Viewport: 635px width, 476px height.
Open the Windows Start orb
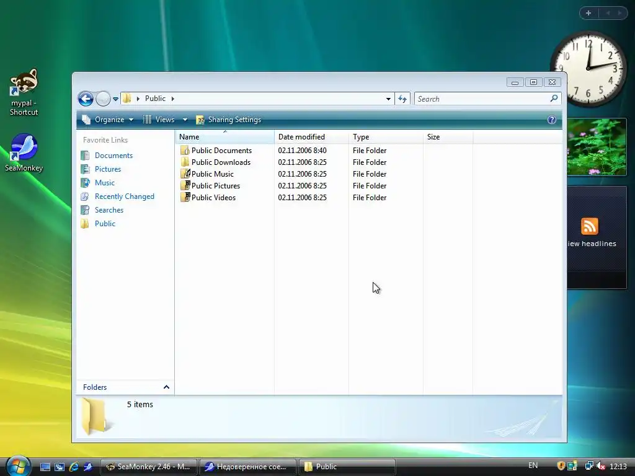(x=18, y=465)
